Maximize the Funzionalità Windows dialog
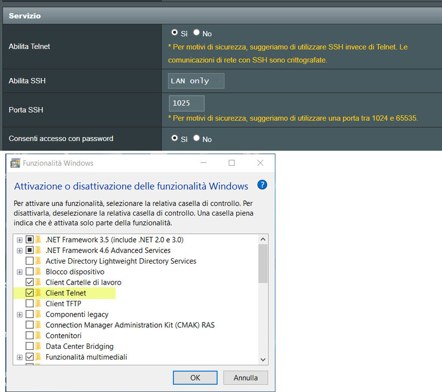The height and width of the screenshot is (392, 442). 232,163
